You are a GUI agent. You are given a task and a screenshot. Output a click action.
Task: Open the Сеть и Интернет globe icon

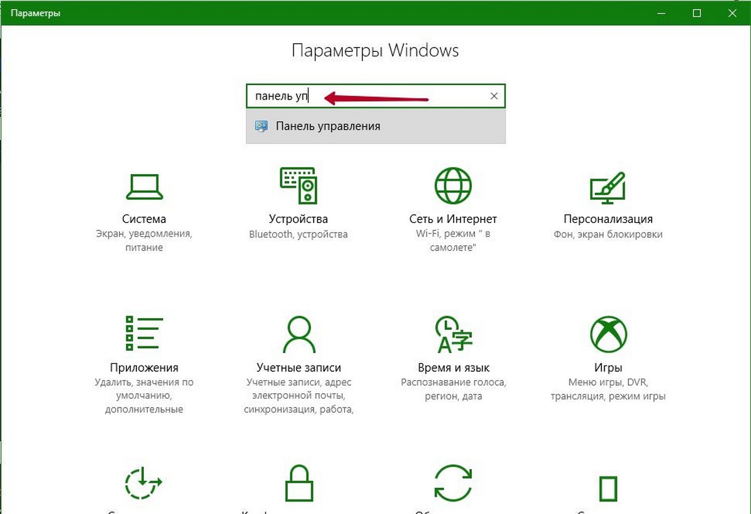click(x=453, y=186)
